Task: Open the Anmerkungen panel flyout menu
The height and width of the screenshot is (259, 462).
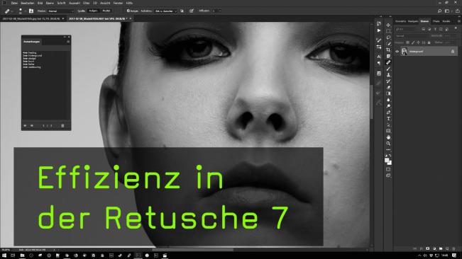Action: (68, 42)
